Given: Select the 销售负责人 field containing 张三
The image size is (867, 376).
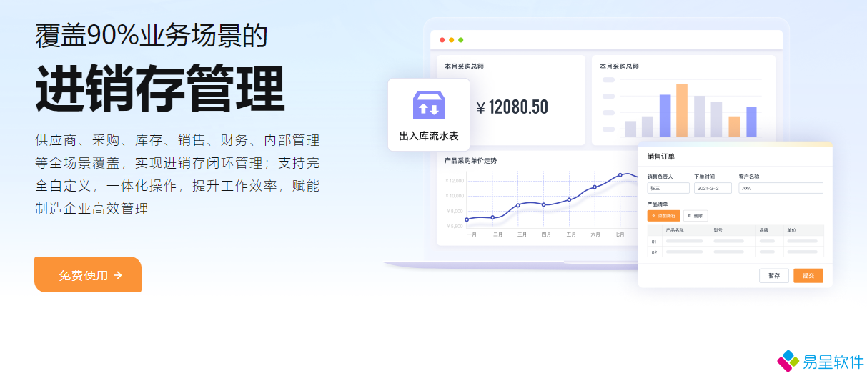Looking at the screenshot, I should coord(668,188).
